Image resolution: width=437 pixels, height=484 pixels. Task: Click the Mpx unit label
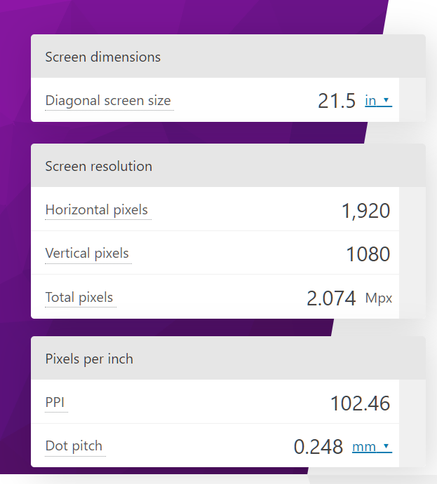[x=379, y=298]
